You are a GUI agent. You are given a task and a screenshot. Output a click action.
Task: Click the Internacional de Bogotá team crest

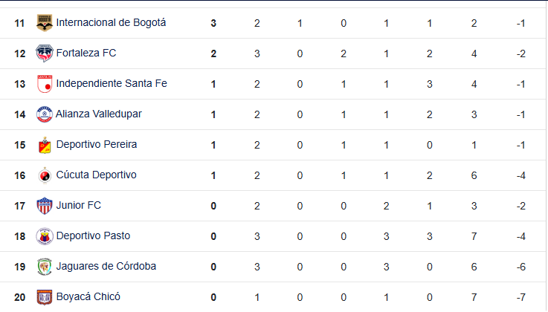45,23
